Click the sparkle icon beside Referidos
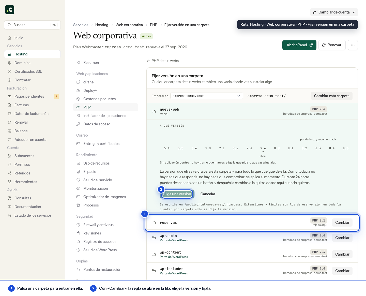This screenshot has width=366, height=296. 9,173
